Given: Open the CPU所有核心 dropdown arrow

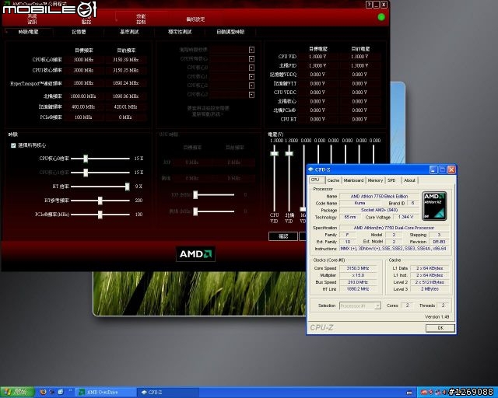Looking at the screenshot, I should pos(251,59).
